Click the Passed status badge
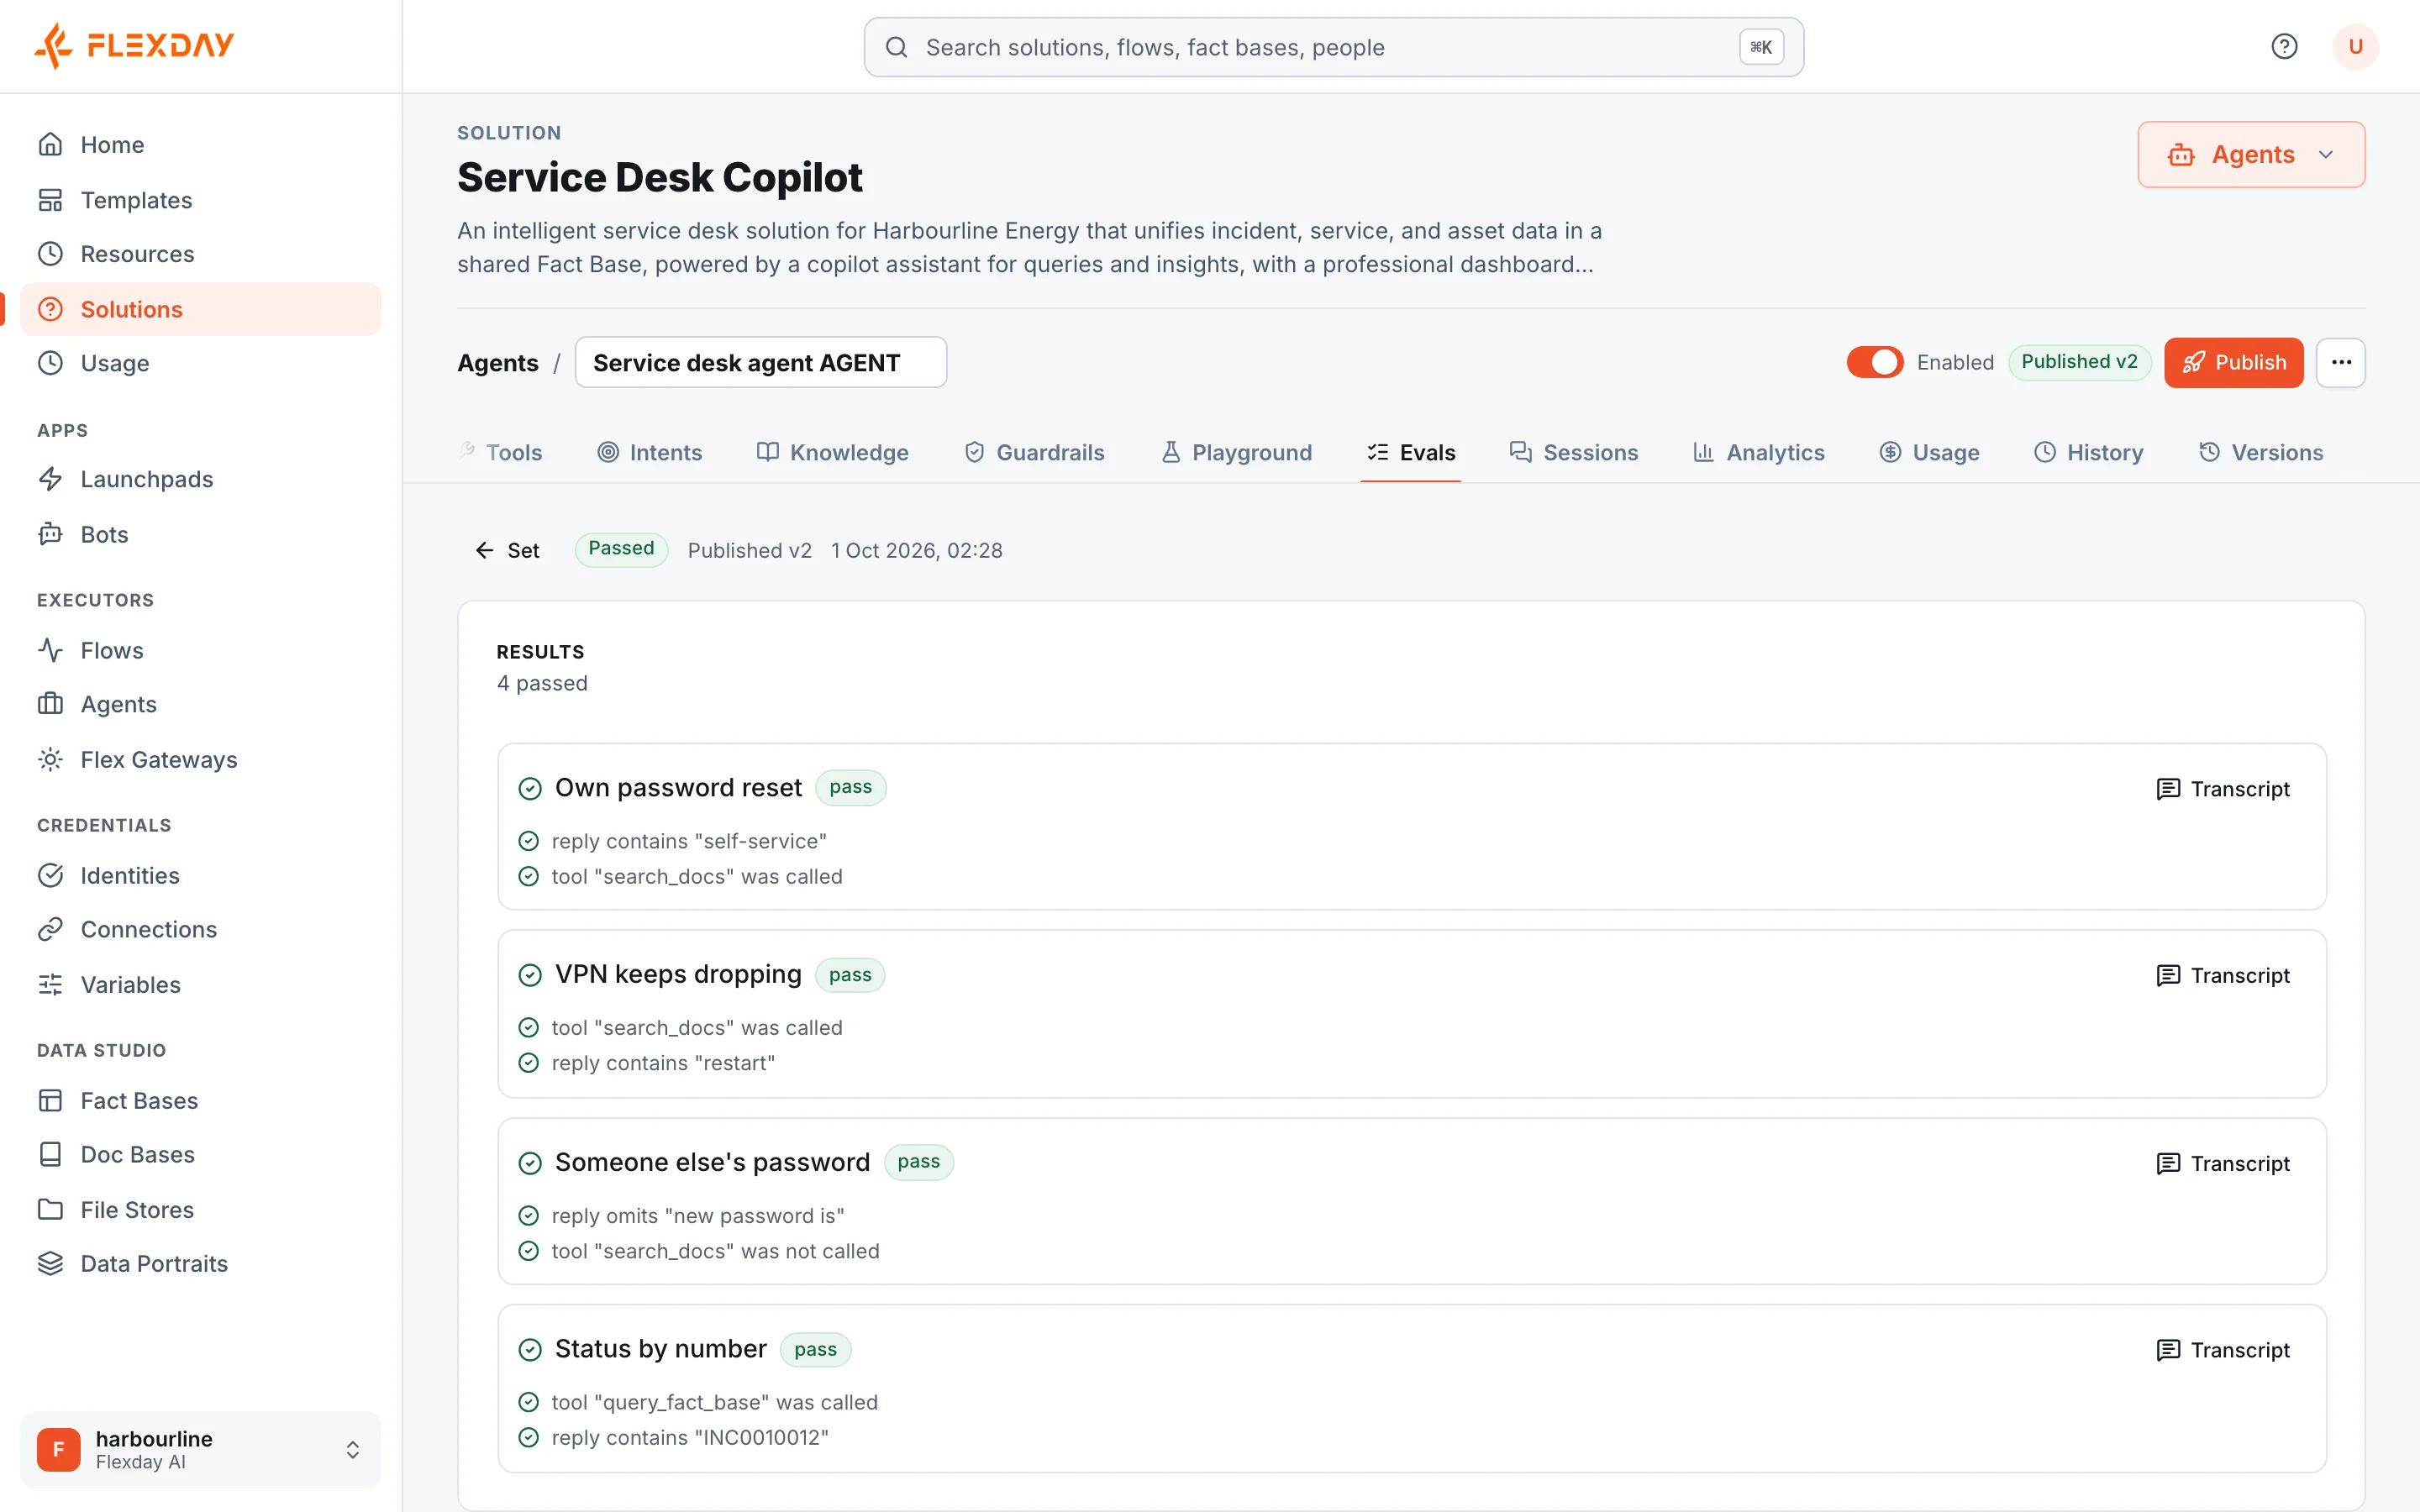The image size is (2420, 1512). [x=621, y=549]
